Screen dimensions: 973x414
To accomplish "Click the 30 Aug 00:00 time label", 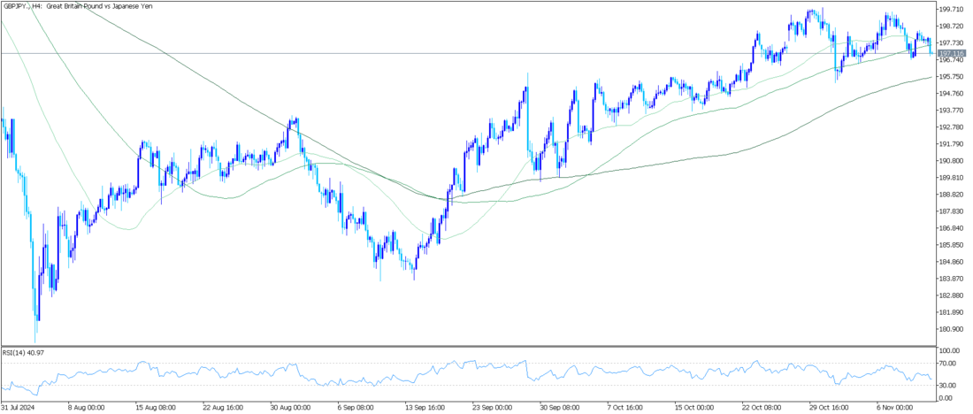I will pyautogui.click(x=290, y=408).
